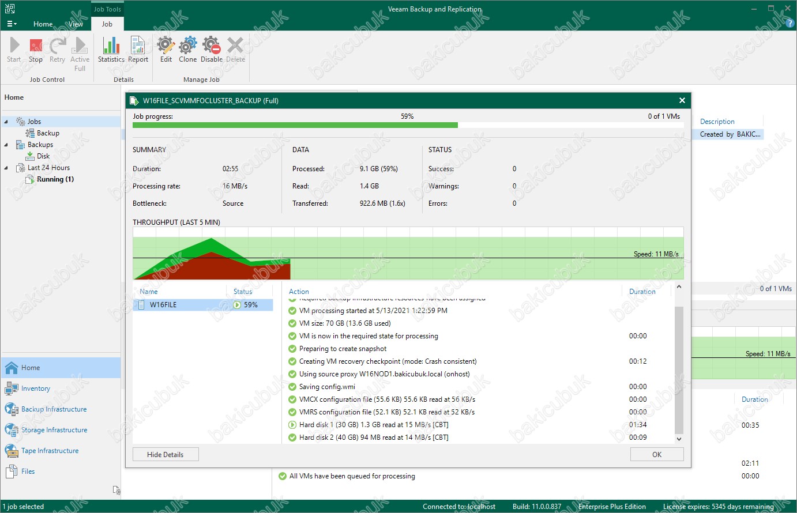Open Backup Infrastructure view
The image size is (797, 513).
click(x=61, y=409)
